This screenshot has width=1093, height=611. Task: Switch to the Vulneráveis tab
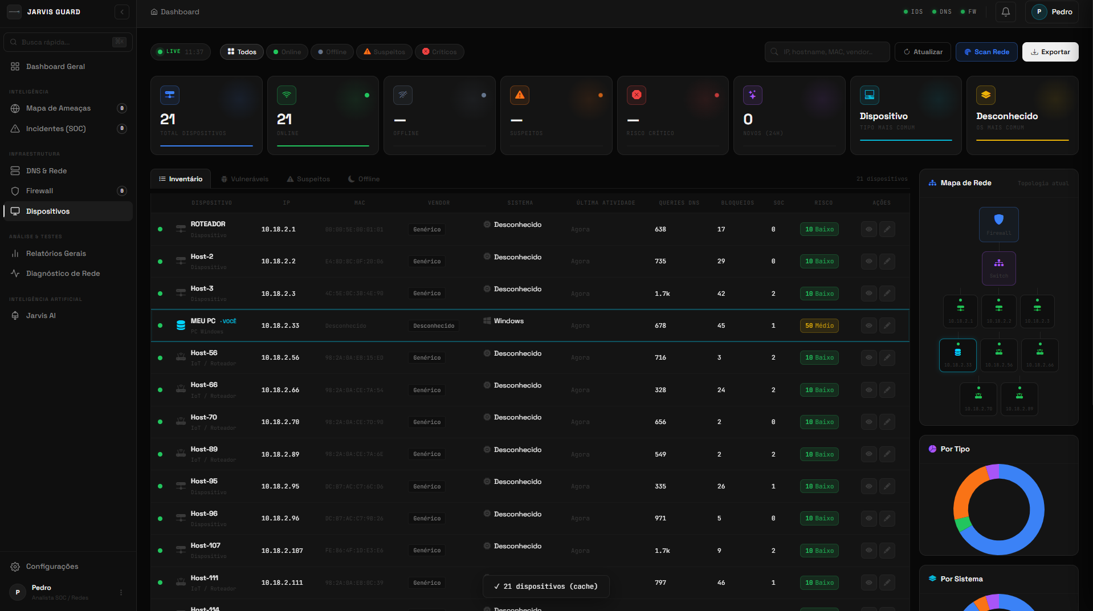click(244, 179)
